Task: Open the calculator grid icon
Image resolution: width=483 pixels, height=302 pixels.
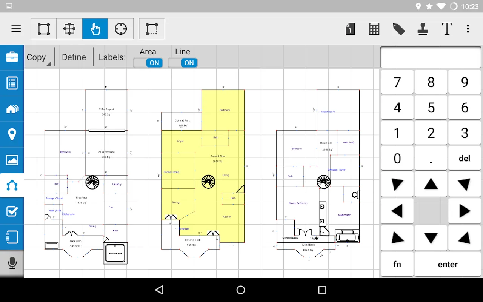Action: pyautogui.click(x=374, y=29)
